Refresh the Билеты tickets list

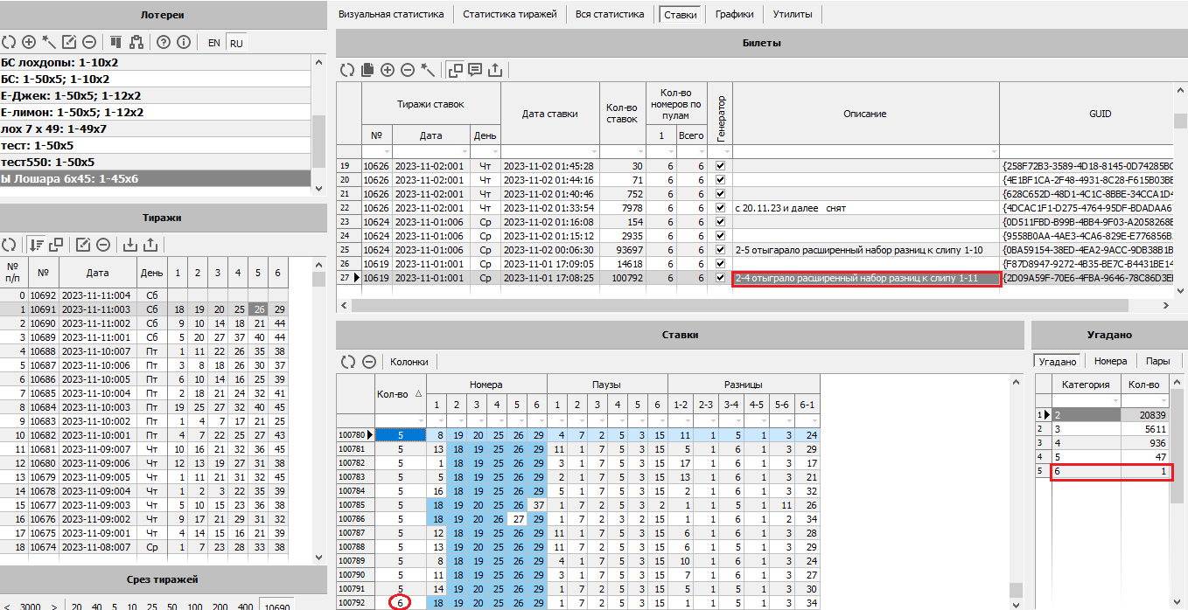pos(347,70)
